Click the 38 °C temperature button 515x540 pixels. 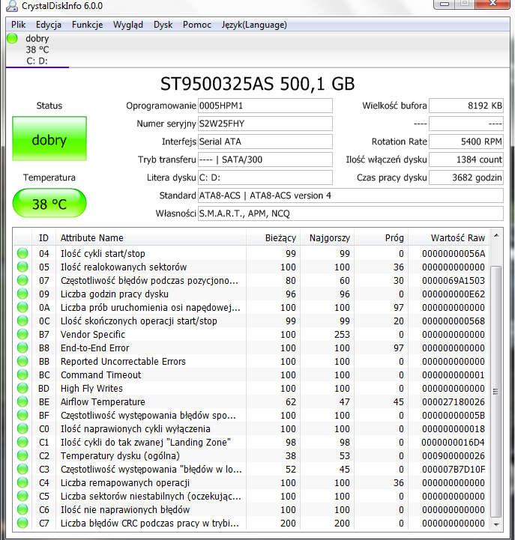click(x=49, y=203)
